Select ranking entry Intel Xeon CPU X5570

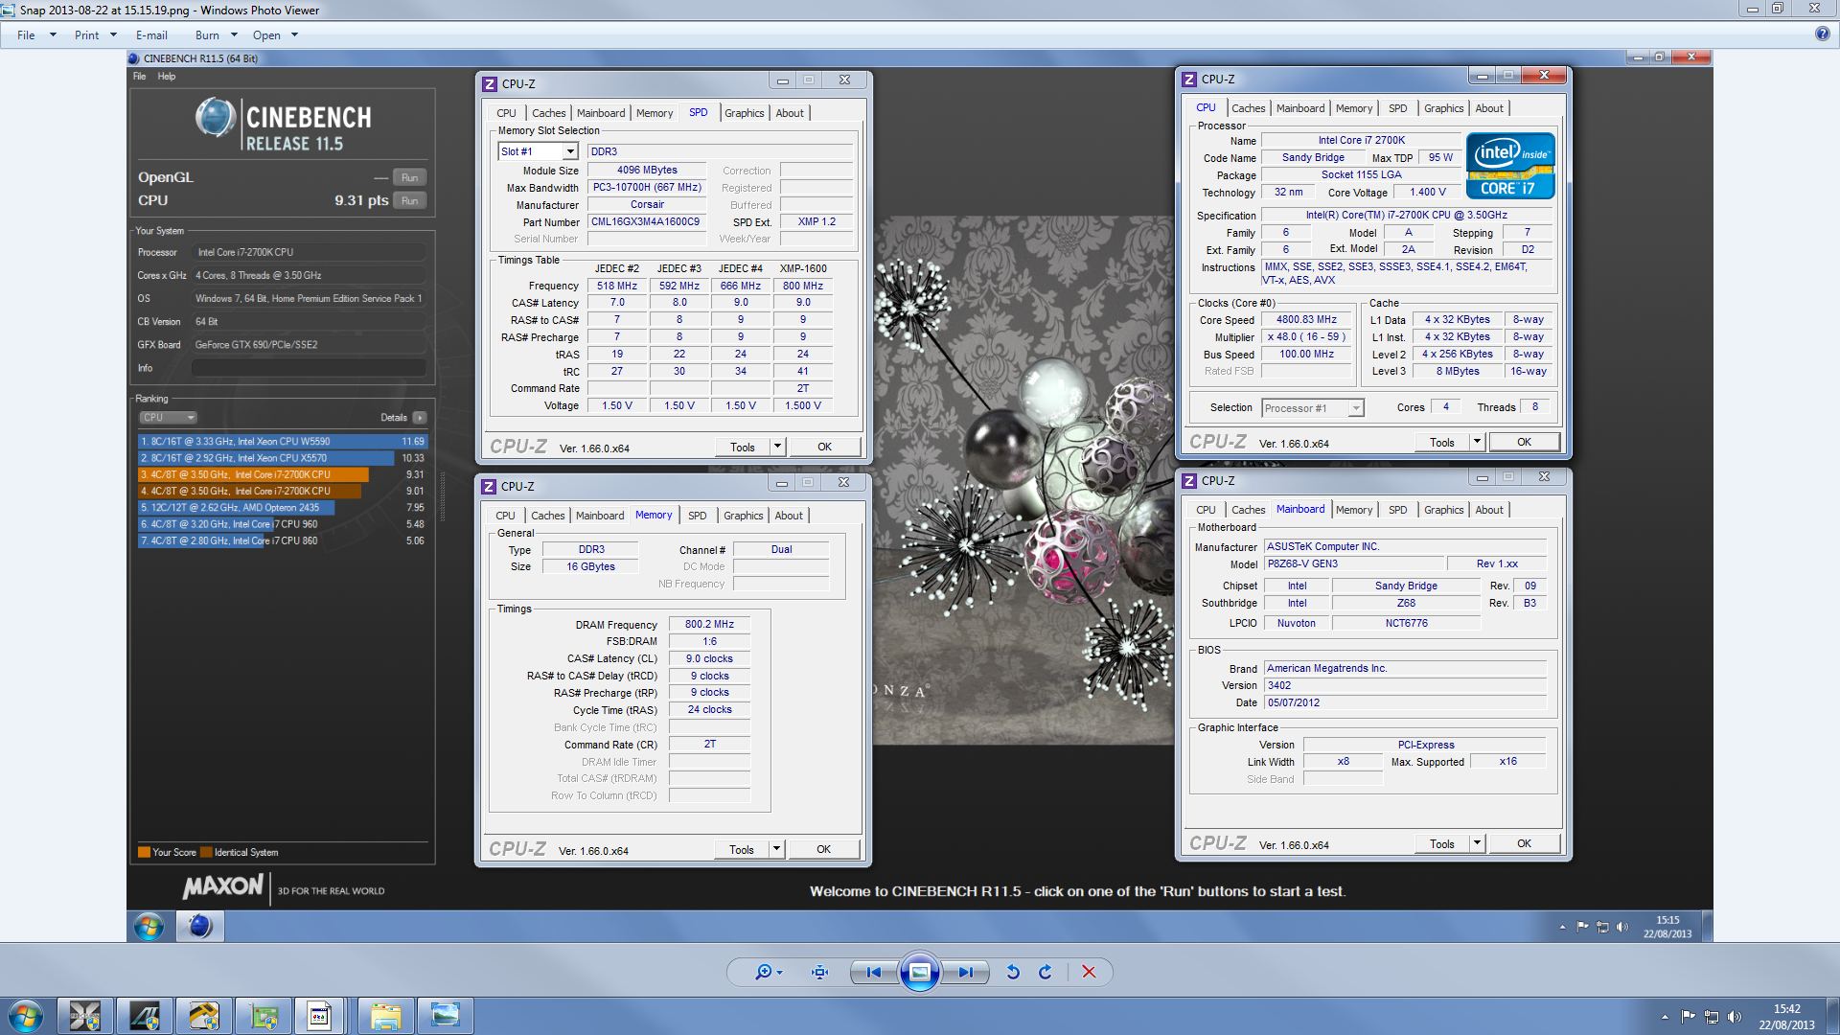pos(283,458)
